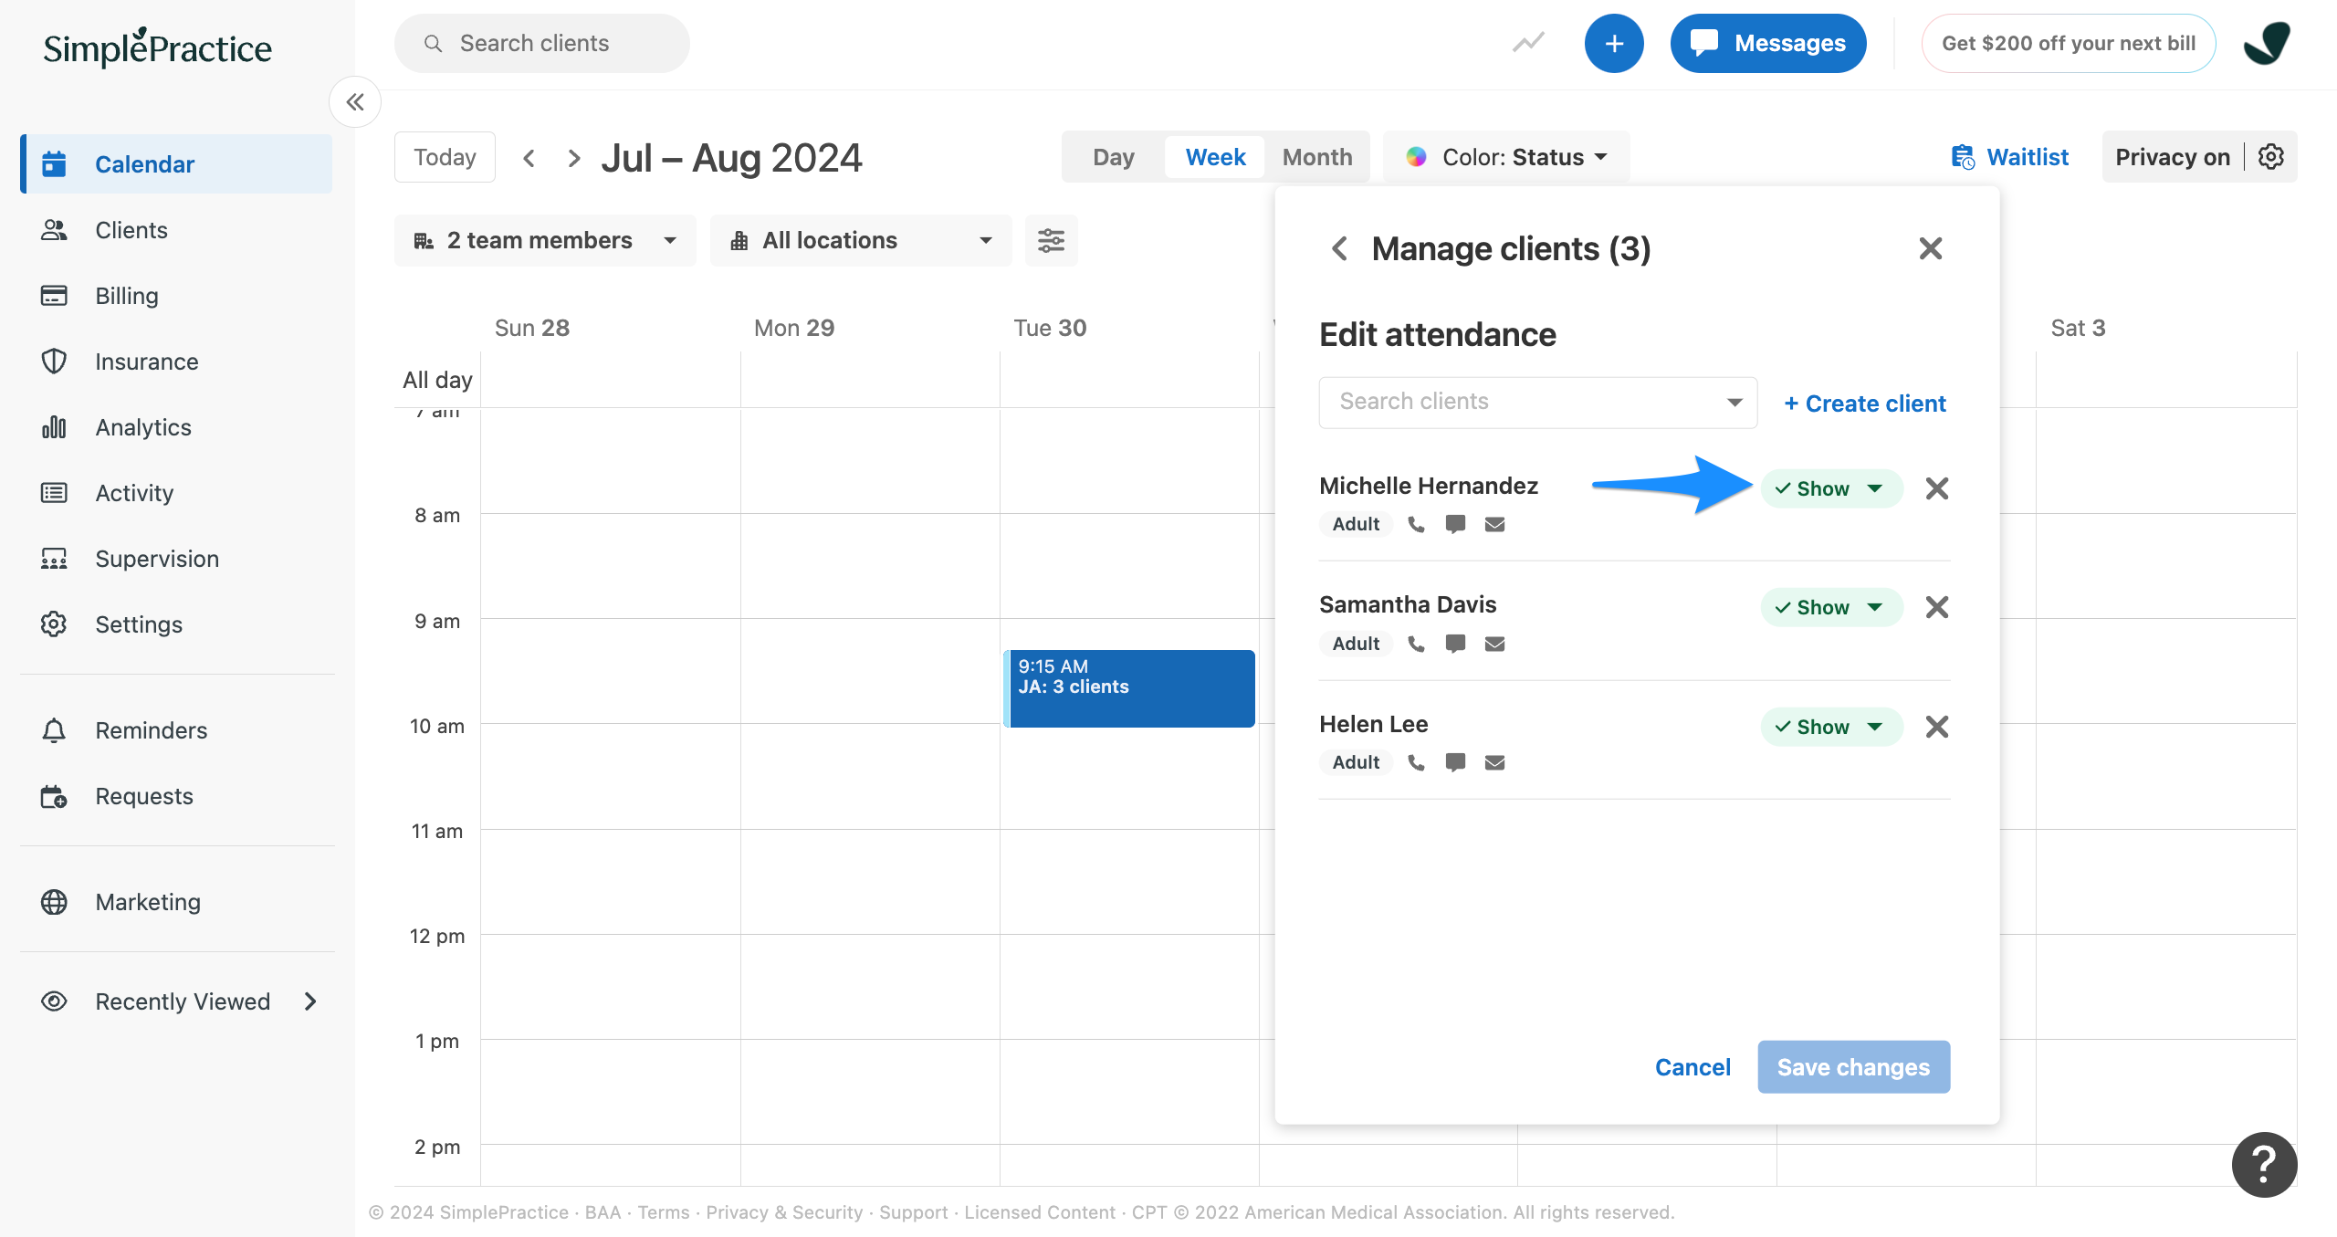Go to previous week arrow
Viewport: 2337px width, 1237px height.
pyautogui.click(x=529, y=158)
